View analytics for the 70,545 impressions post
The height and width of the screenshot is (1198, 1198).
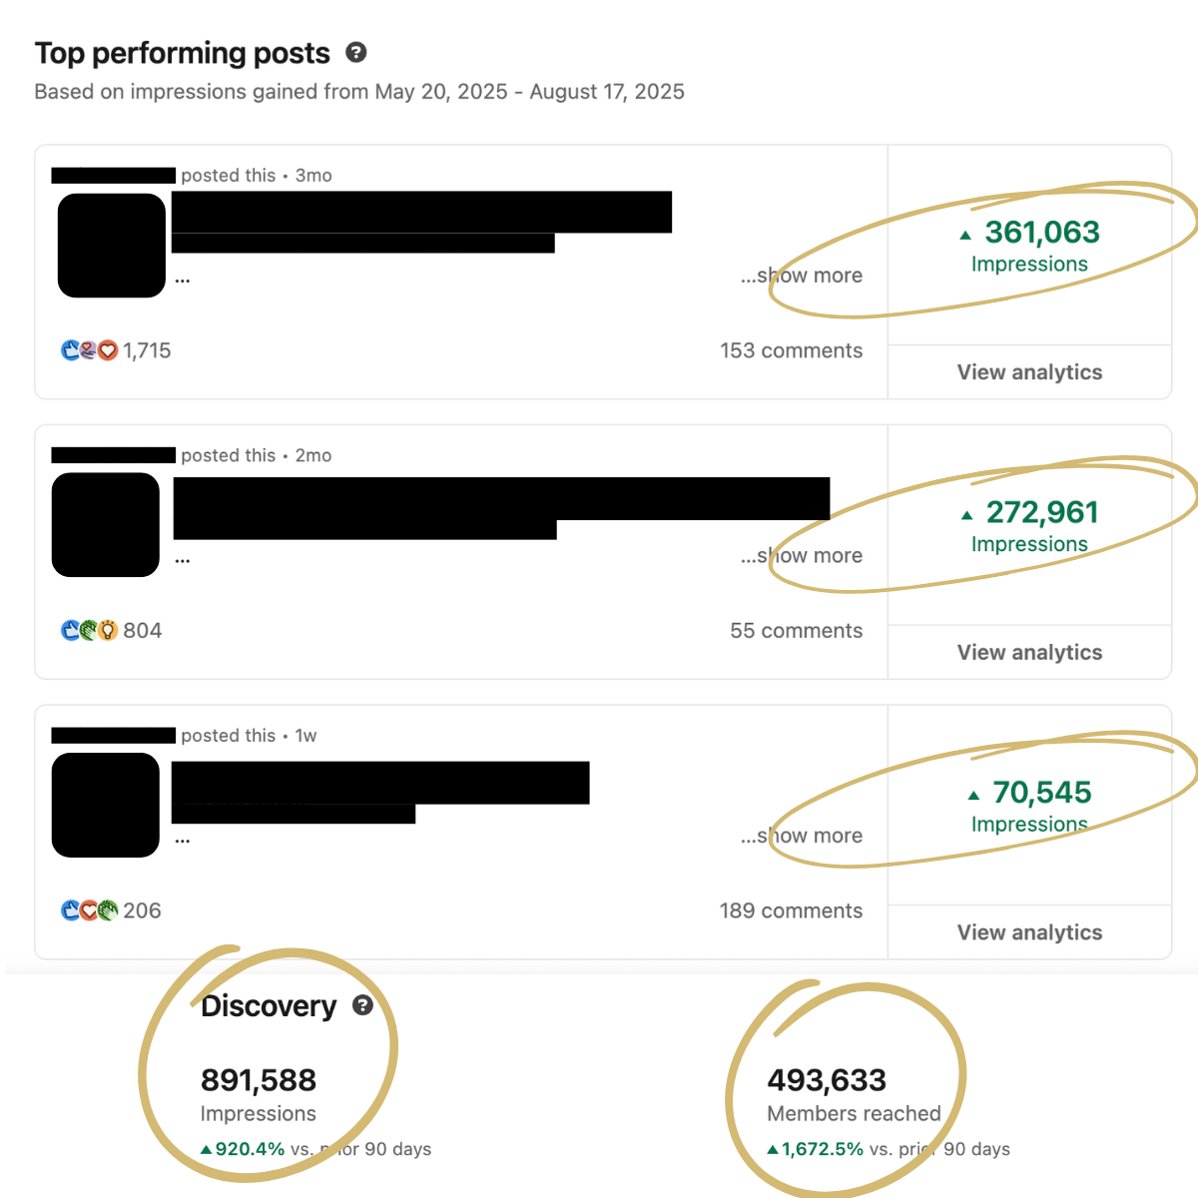pyautogui.click(x=1029, y=932)
